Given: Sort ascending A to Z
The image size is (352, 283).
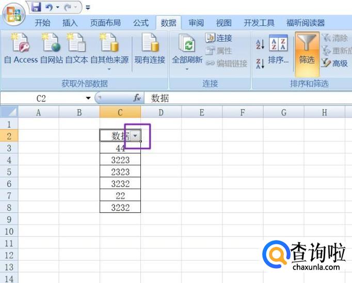Looking at the screenshot, I should (260, 44).
